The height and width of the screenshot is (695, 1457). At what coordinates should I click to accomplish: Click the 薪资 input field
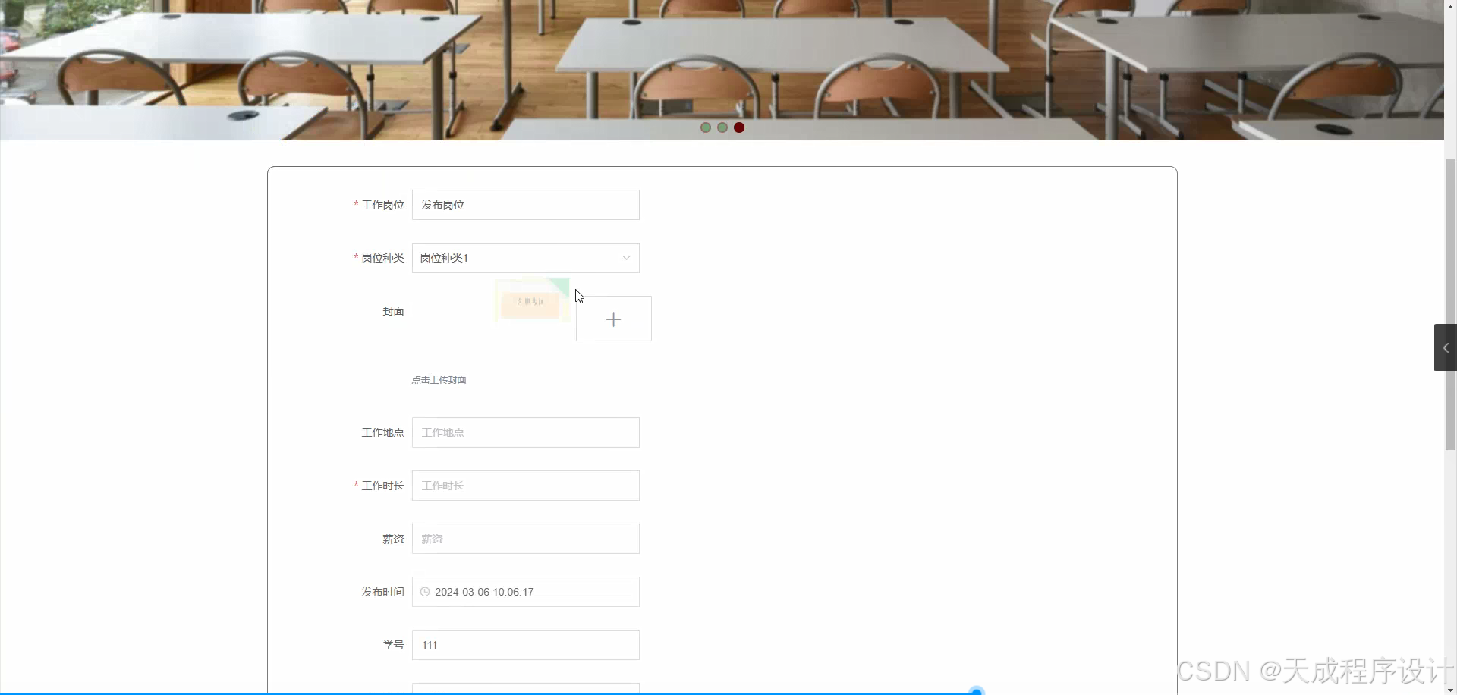point(525,539)
